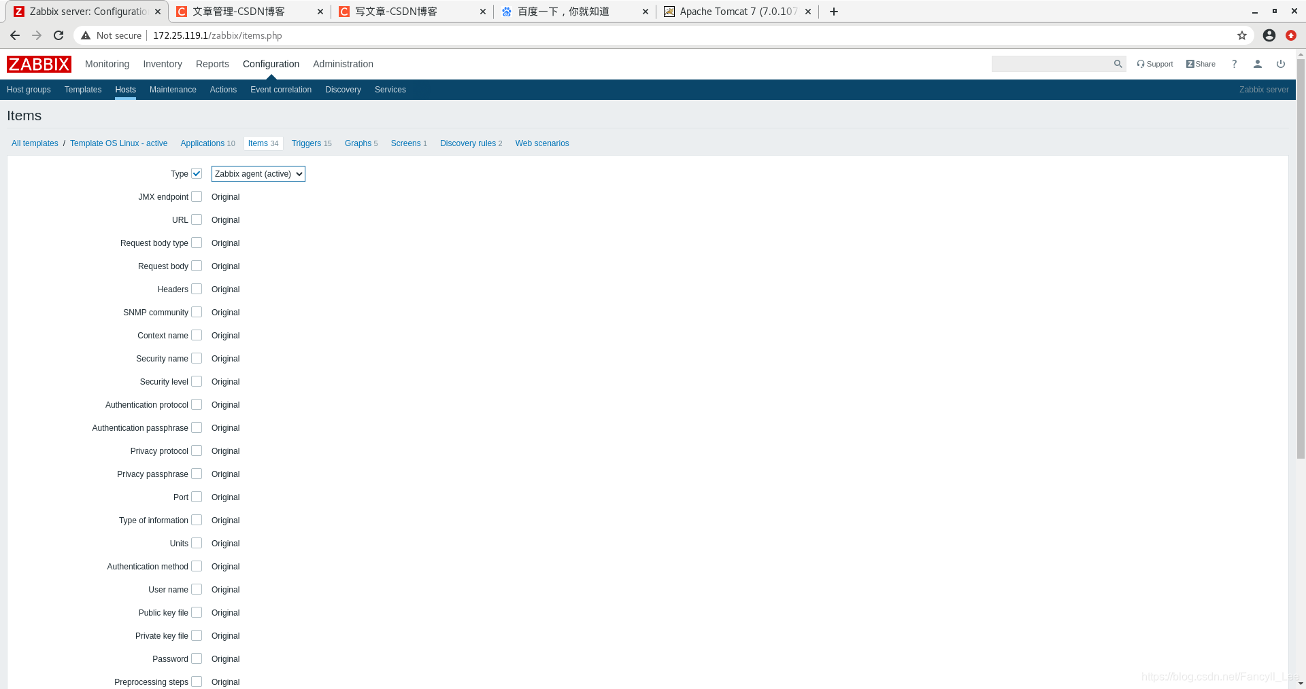
Task: Enable the Password checkbox
Action: tap(197, 658)
